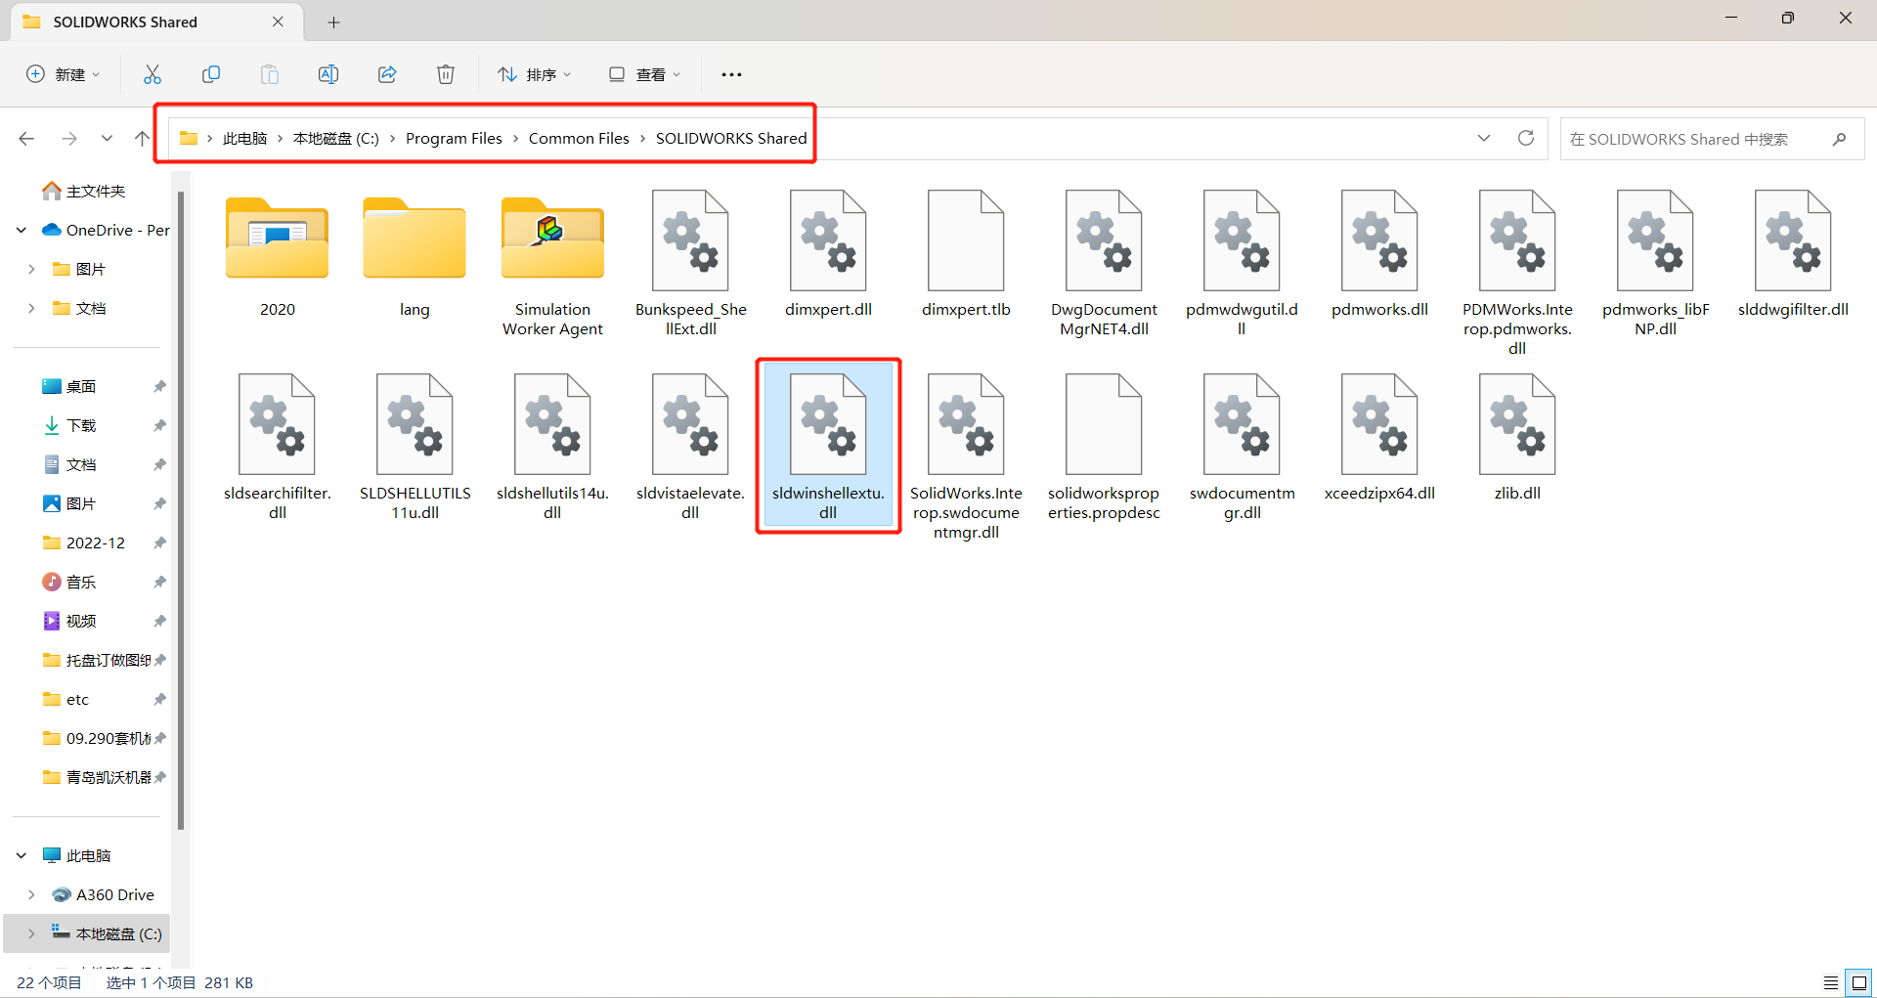Open the three-dot more options menu
Viewport: 1877px width, 998px height.
pyautogui.click(x=731, y=74)
